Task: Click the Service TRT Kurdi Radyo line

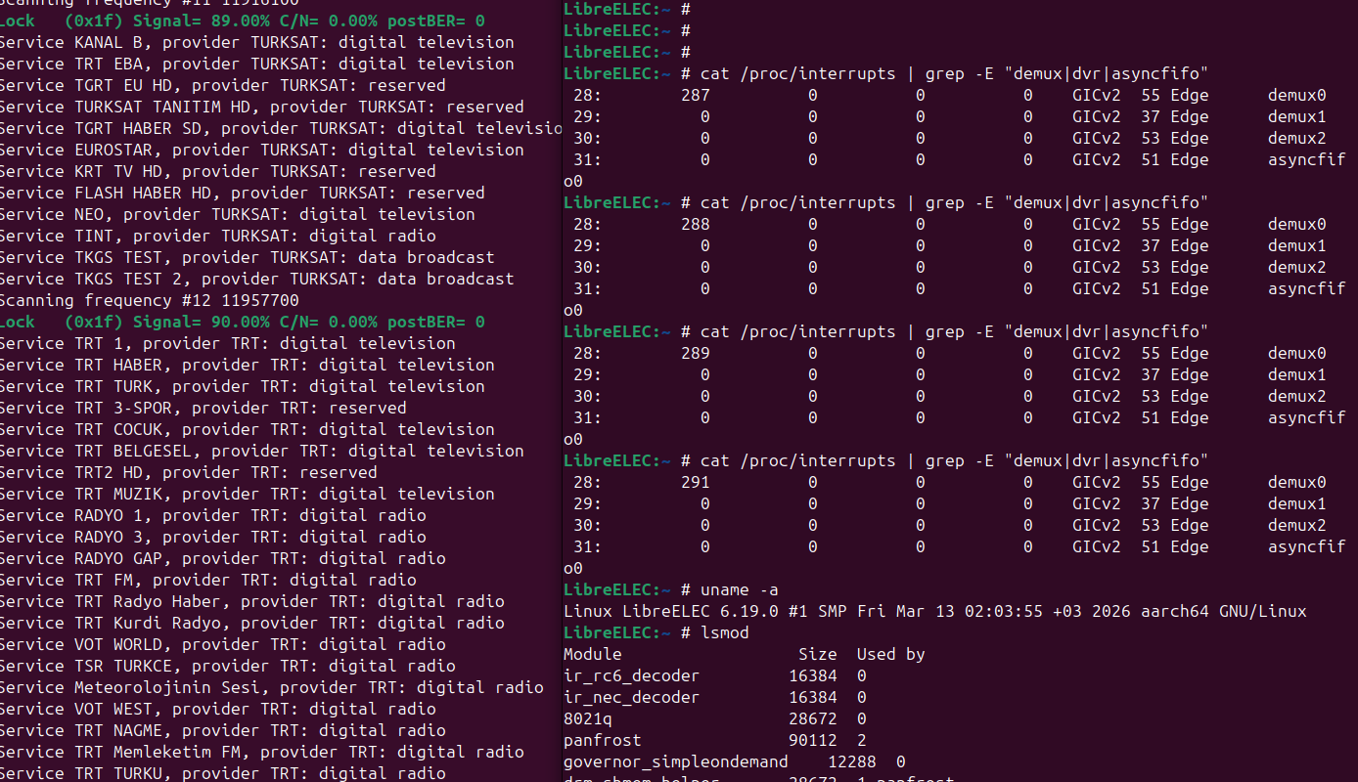Action: pos(251,623)
